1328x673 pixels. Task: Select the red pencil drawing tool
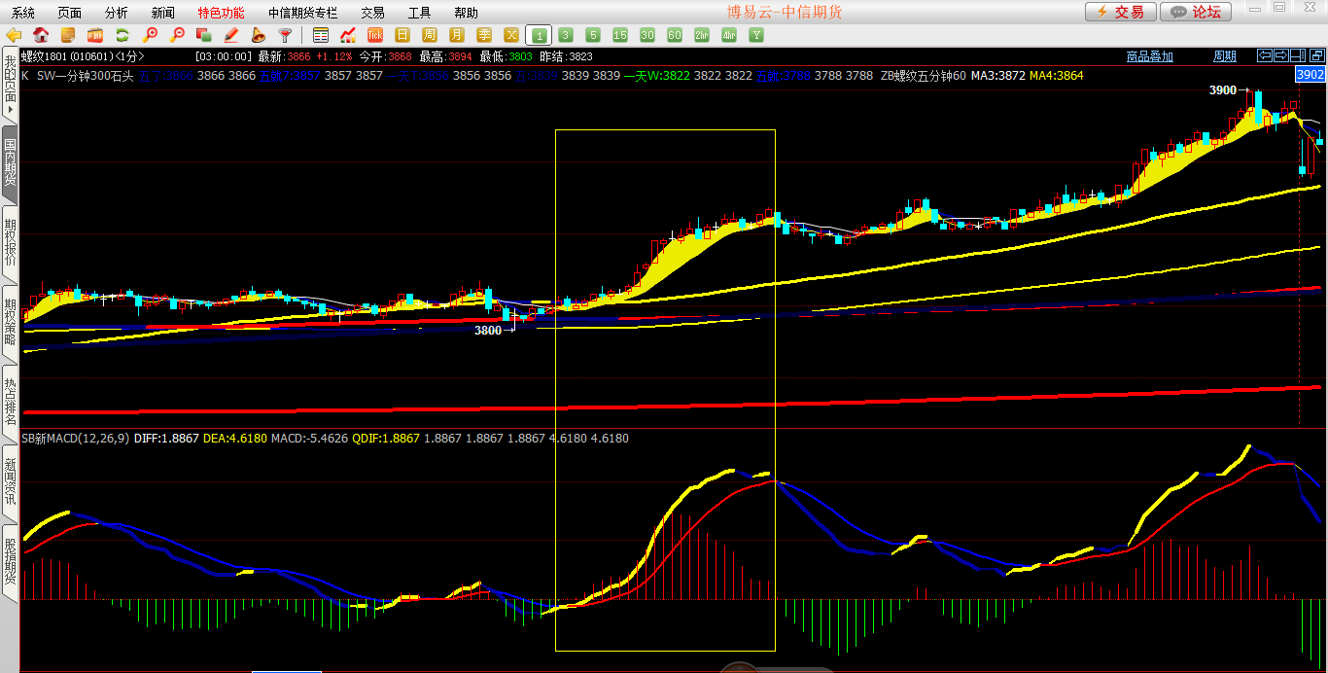[x=230, y=35]
